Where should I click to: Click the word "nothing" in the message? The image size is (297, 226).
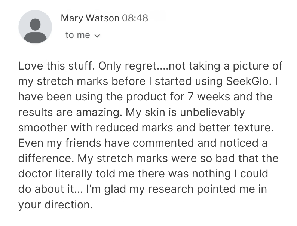[x=211, y=174]
